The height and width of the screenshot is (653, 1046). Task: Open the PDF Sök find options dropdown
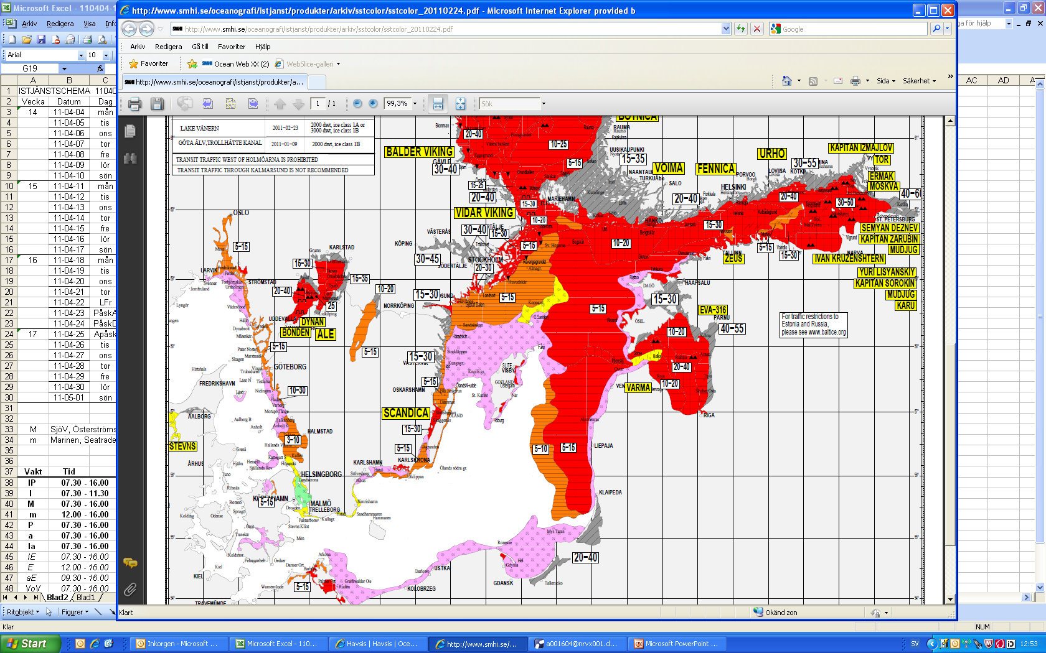point(544,104)
